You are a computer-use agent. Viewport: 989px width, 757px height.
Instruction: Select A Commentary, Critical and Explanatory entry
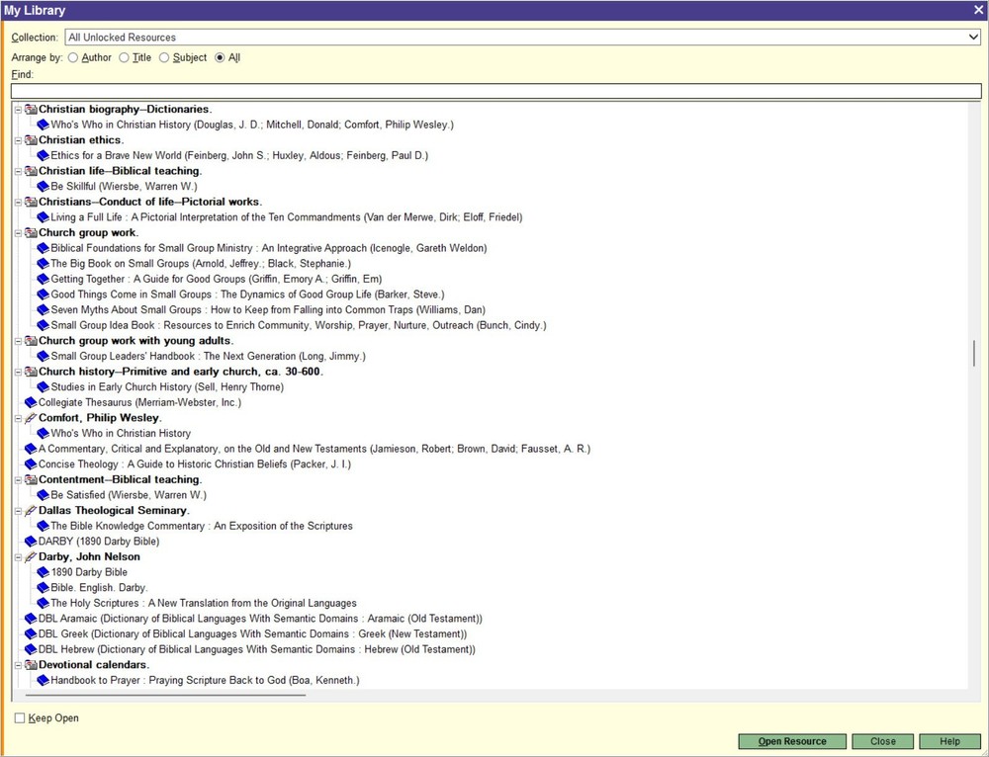315,449
